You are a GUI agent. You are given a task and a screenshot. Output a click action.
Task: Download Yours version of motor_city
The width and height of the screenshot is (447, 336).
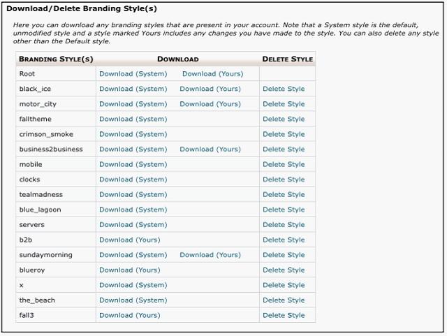[x=210, y=104]
